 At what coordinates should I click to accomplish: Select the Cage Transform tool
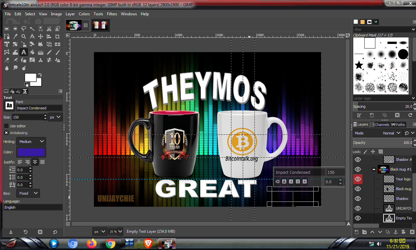(6, 52)
